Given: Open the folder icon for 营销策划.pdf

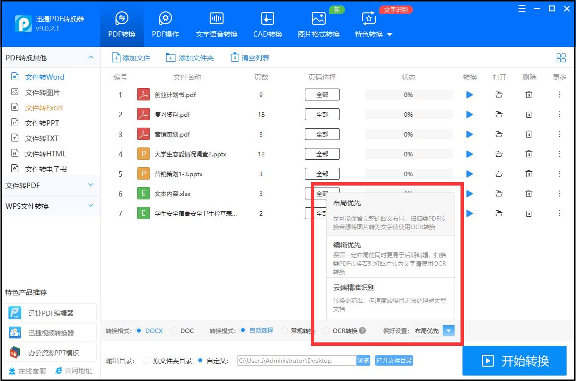Looking at the screenshot, I should pyautogui.click(x=499, y=134).
